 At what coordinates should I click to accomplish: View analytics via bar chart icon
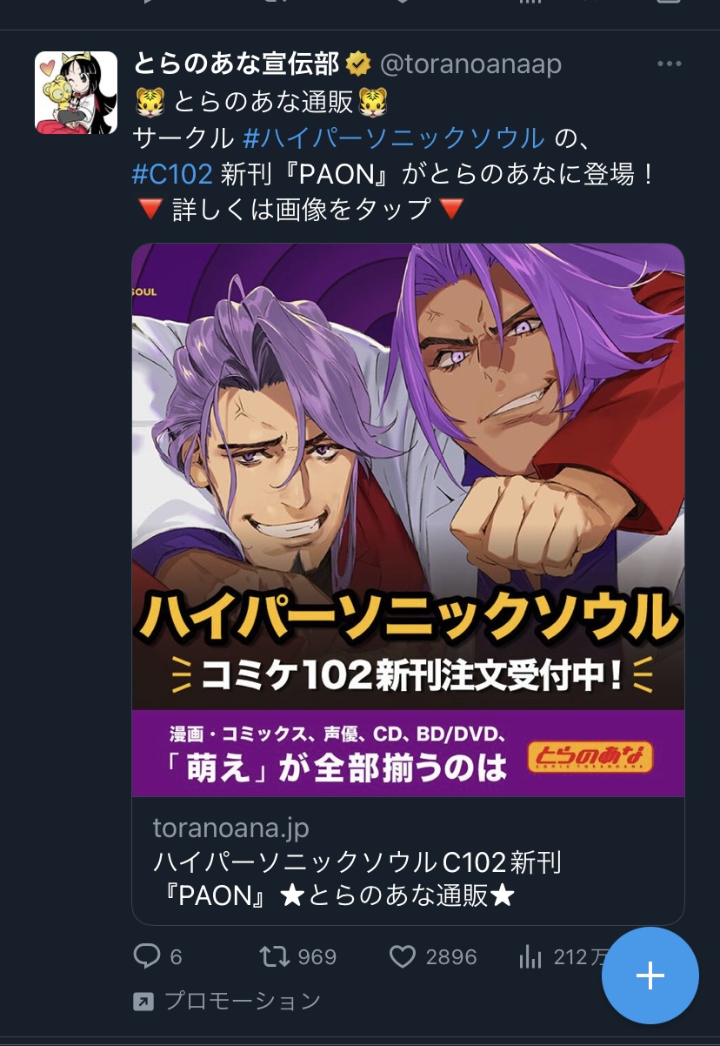(530, 957)
